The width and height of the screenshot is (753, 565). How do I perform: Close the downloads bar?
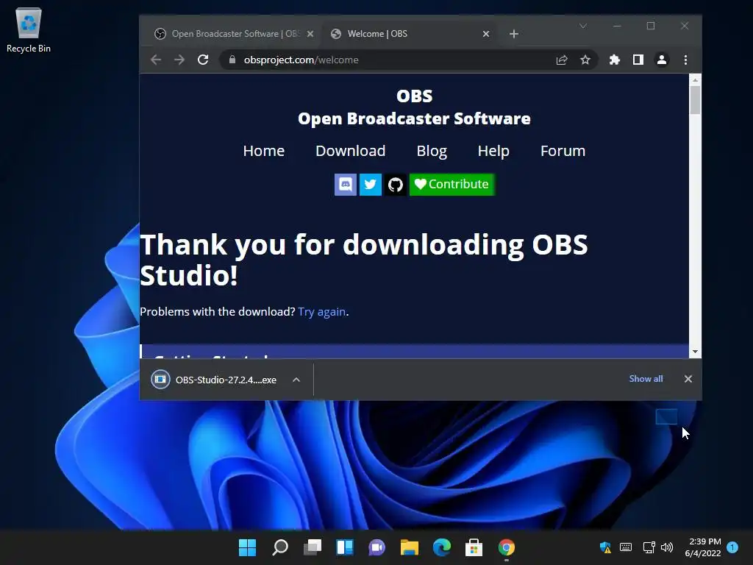[x=688, y=379]
